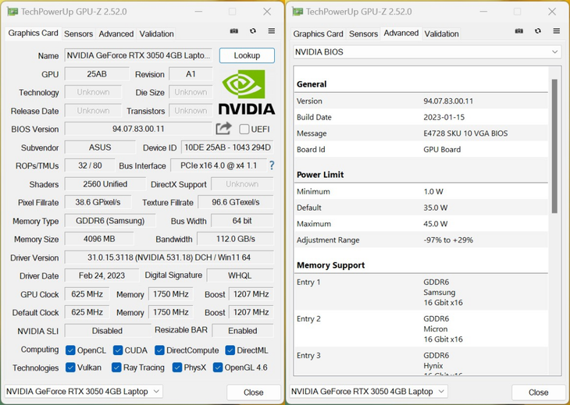Toggle the CUDA checkbox

pos(118,350)
